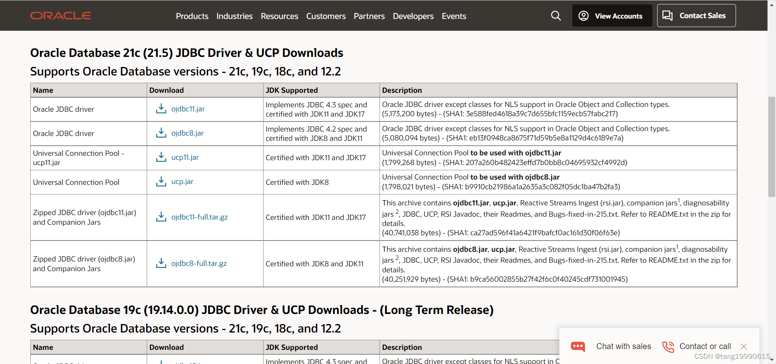Viewport: 776px width, 364px height.
Task: Download the ucp11.jar link
Action: click(185, 157)
